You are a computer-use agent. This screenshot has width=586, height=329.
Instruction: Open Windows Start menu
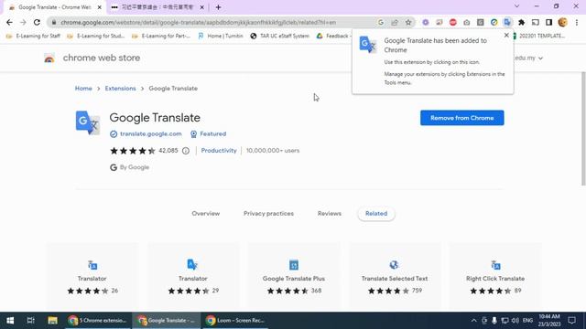tap(10, 321)
